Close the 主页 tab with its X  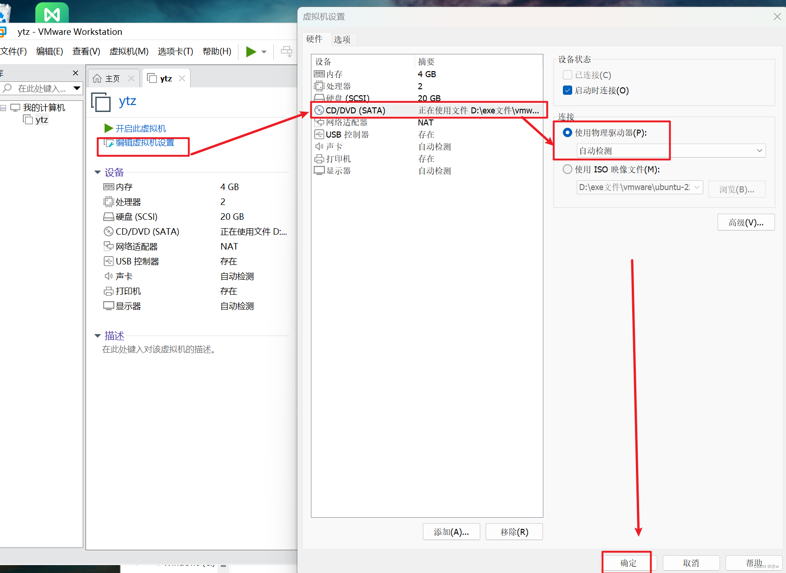coord(131,78)
